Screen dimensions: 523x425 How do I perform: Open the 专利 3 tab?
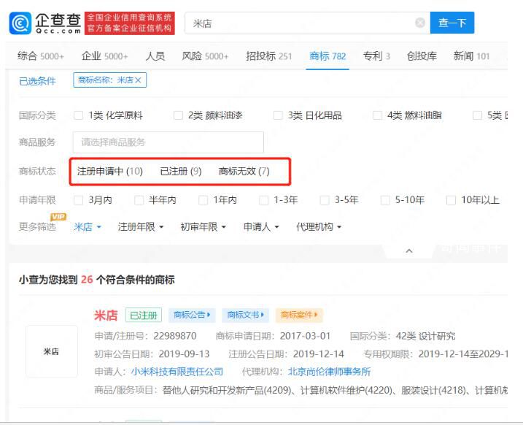pos(376,55)
